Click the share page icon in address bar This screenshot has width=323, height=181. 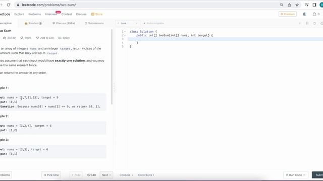tap(289, 5)
